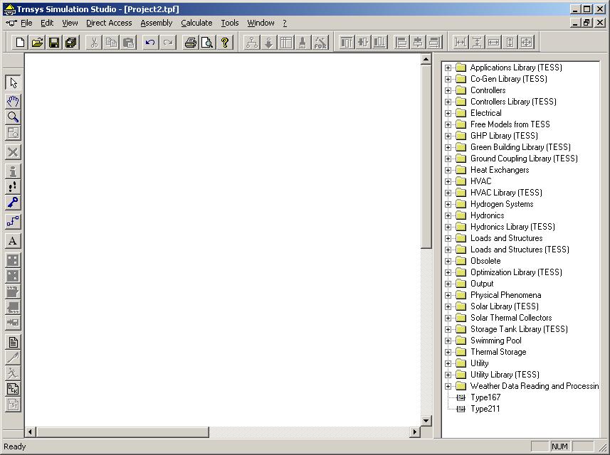
Task: Expand the Applications Library (TESS) folder
Action: pos(448,68)
